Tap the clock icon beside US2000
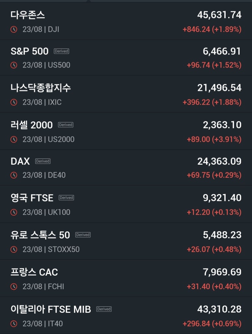The height and width of the screenshot is (334, 252). pos(14,140)
